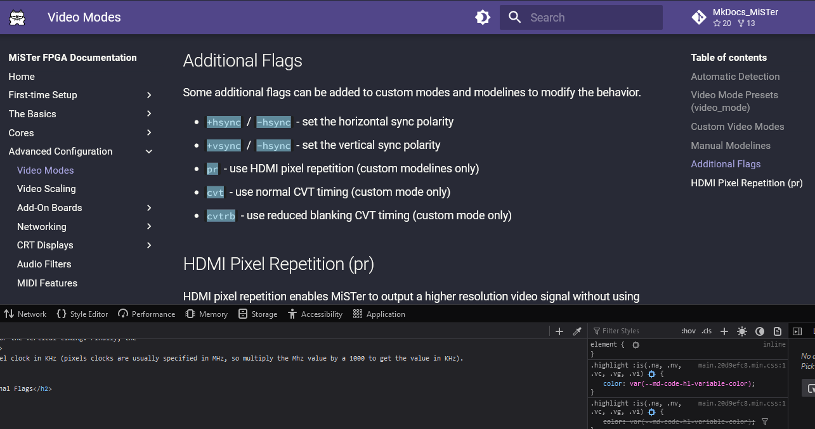
Task: Click the var(--md-code-hl-variable-color) value
Action: coord(689,384)
